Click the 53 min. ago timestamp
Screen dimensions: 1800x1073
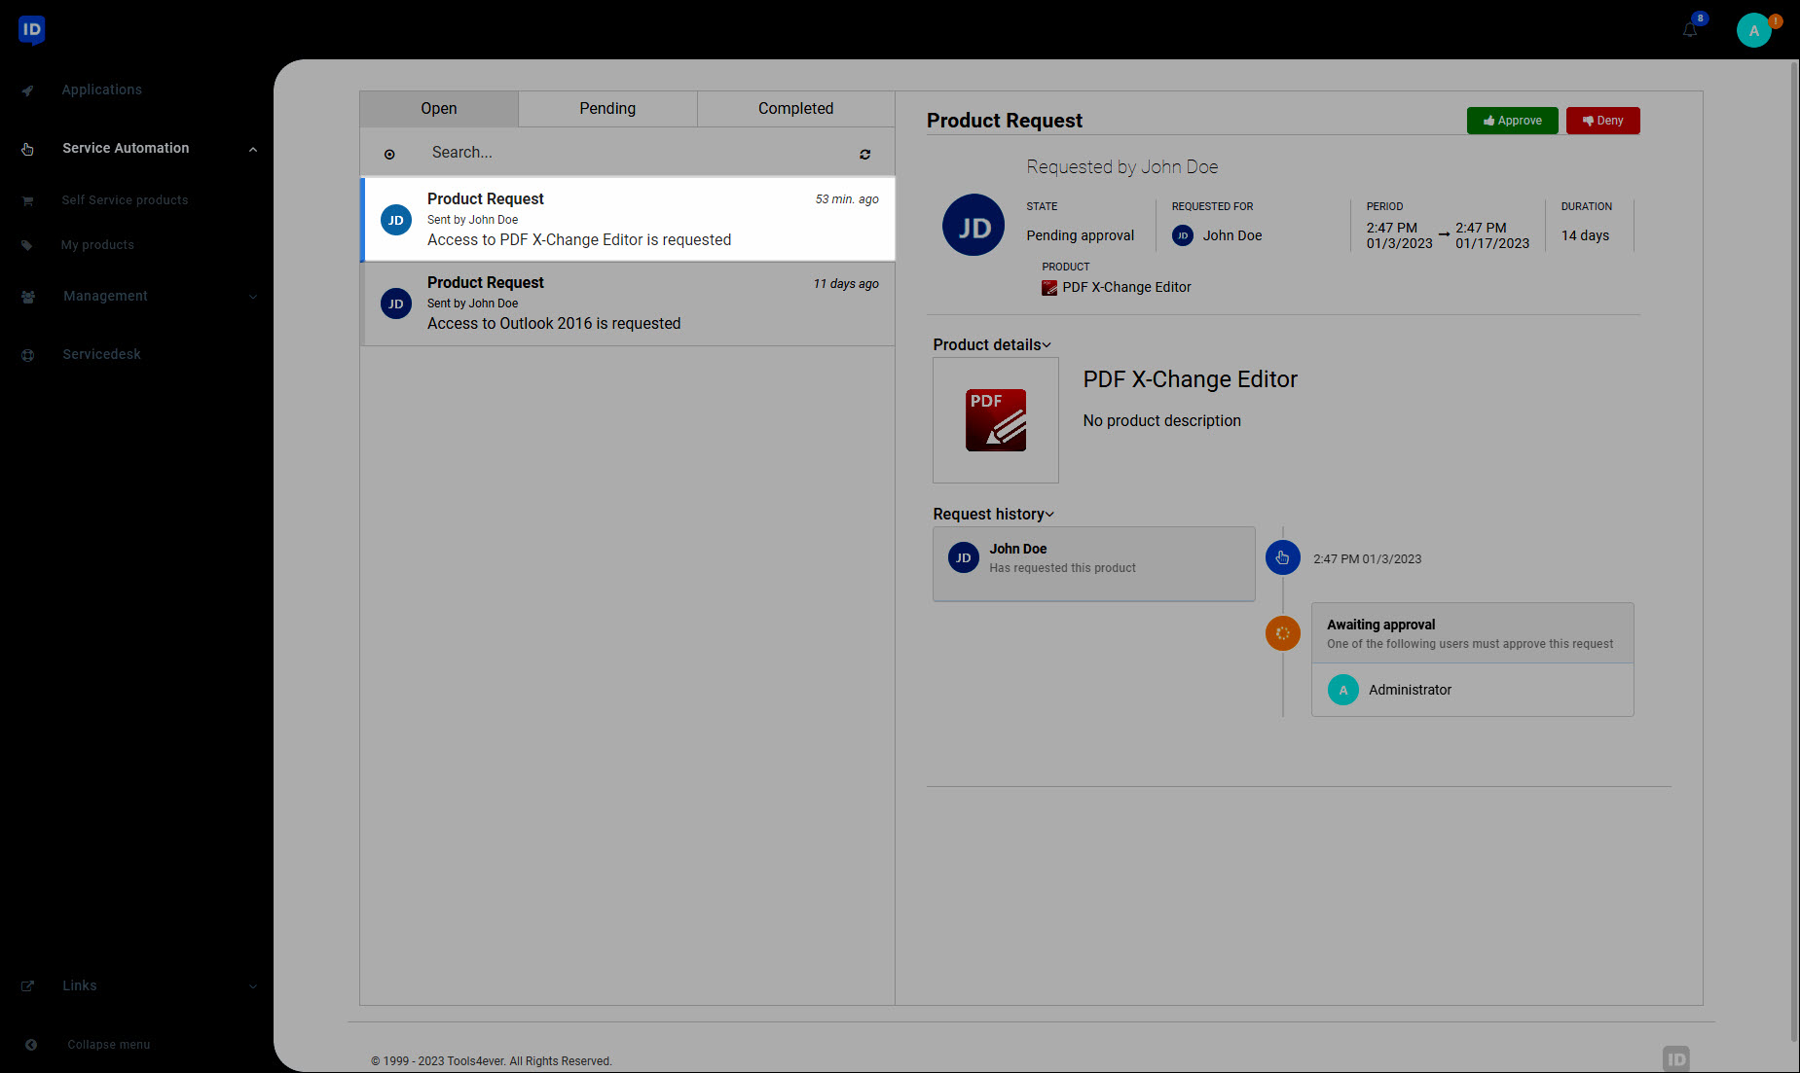coord(847,199)
